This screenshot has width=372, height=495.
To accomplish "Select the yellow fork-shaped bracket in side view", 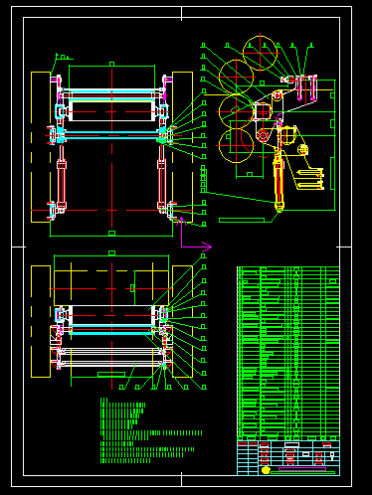I will click(x=310, y=179).
